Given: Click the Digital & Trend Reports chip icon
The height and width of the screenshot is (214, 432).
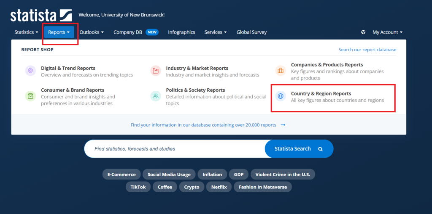Looking at the screenshot, I should (30, 71).
